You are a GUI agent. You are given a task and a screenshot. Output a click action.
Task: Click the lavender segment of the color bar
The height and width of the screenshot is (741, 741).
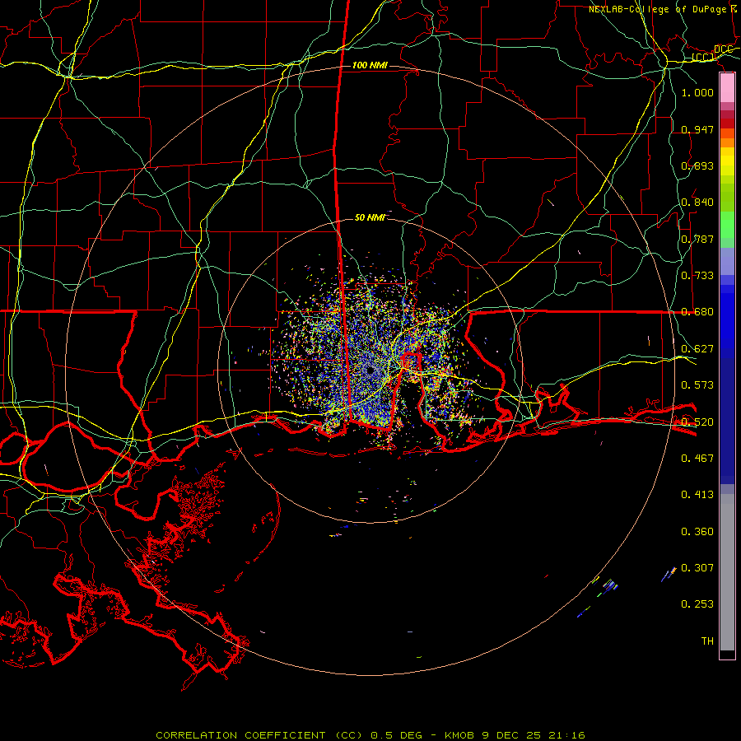tap(727, 261)
